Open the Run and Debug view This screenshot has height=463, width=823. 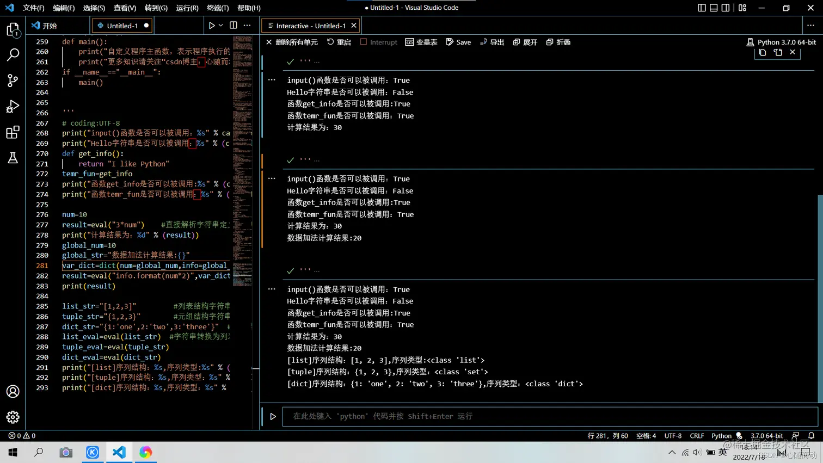pos(13,106)
